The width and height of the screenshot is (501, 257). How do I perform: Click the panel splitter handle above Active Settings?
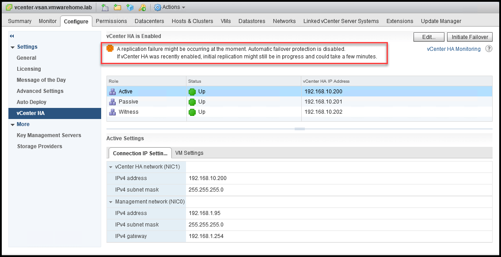coord(300,129)
